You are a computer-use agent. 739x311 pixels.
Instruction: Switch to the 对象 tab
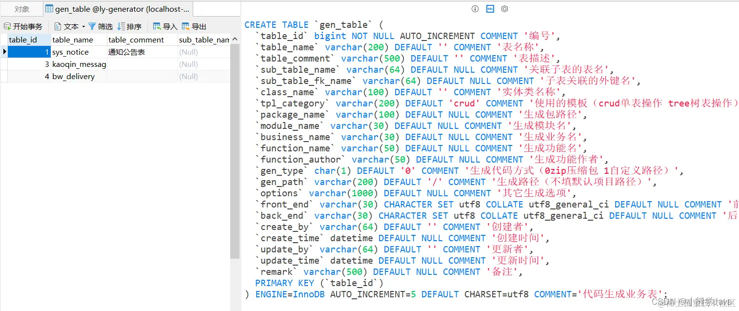click(x=22, y=9)
